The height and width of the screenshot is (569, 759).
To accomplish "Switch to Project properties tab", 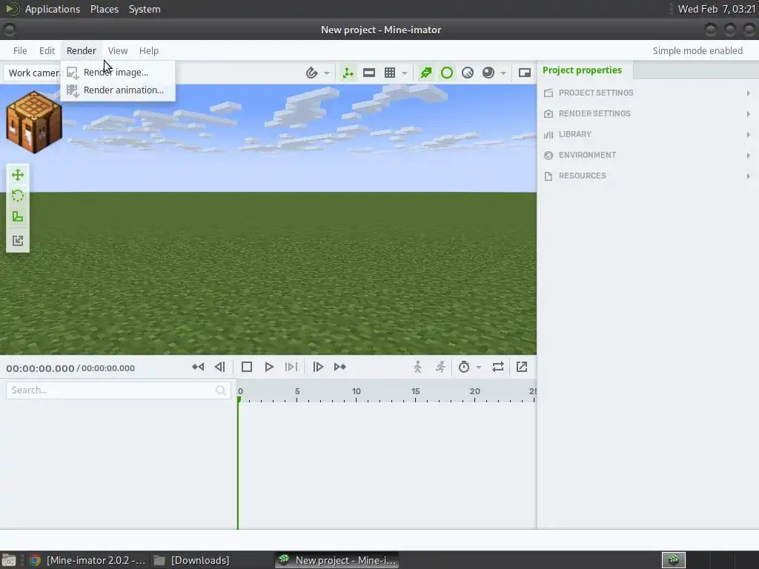I will (582, 70).
